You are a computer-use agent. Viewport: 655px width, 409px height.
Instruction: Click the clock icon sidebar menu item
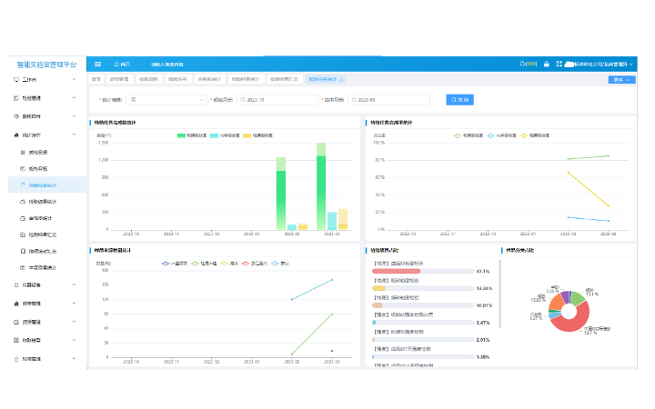16,116
